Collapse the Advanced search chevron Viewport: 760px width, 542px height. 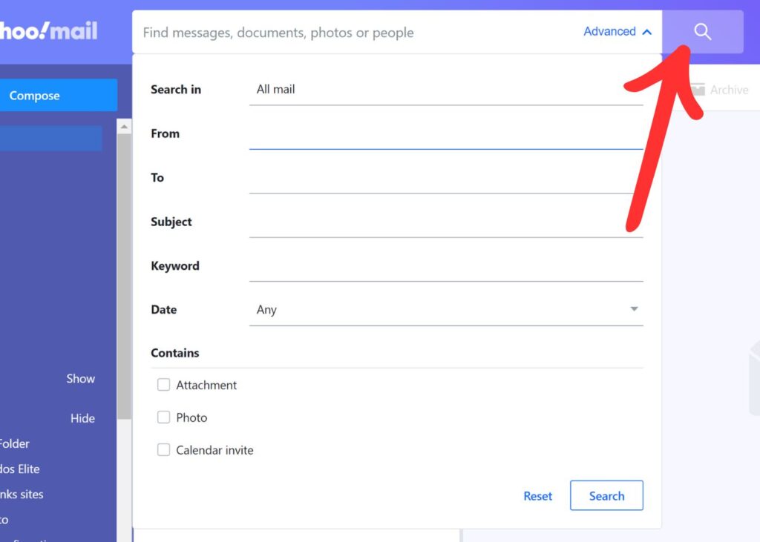(646, 32)
